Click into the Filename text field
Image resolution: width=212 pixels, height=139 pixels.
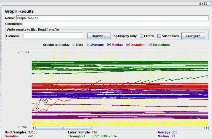53,36
